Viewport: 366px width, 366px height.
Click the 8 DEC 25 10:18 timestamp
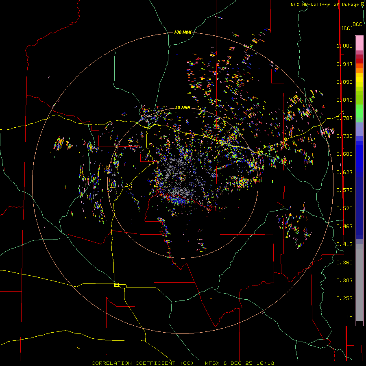pos(249,363)
